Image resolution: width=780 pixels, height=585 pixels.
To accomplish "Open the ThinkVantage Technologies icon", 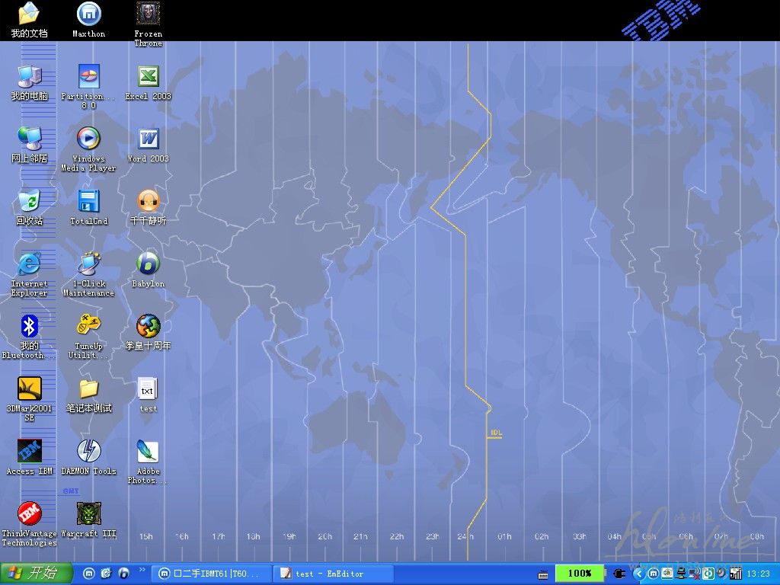I will click(29, 514).
